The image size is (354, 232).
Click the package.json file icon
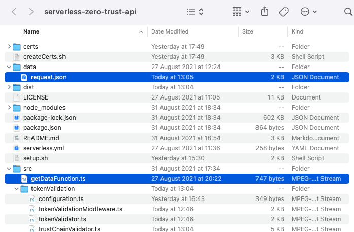[17, 128]
